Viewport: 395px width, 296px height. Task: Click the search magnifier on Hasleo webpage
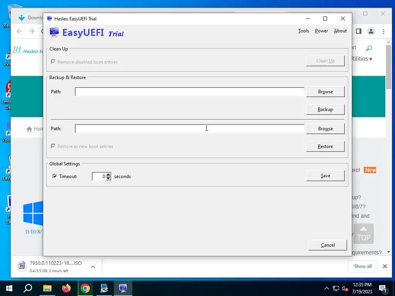coord(369,48)
